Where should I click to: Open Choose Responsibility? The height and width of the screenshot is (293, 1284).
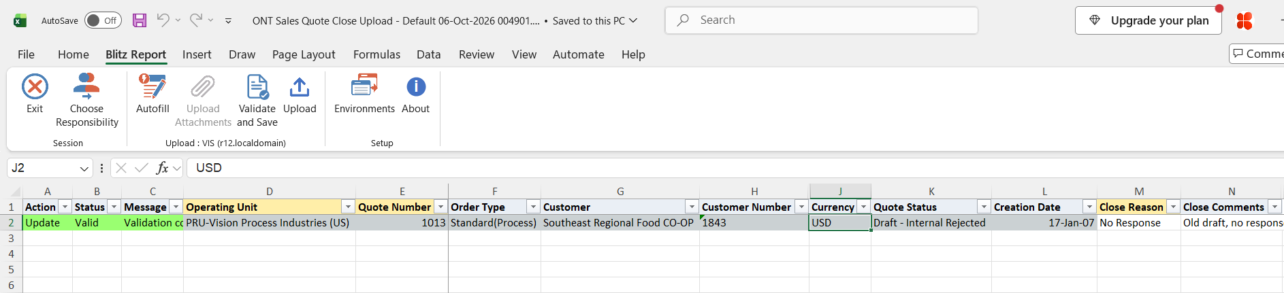coord(86,101)
